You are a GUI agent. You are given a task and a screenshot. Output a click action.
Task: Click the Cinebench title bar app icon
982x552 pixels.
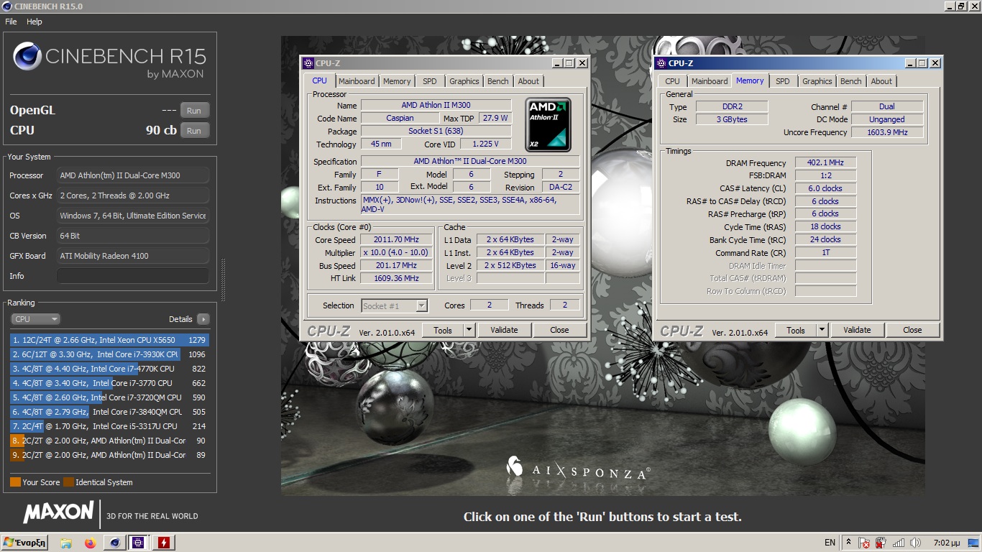(6, 6)
